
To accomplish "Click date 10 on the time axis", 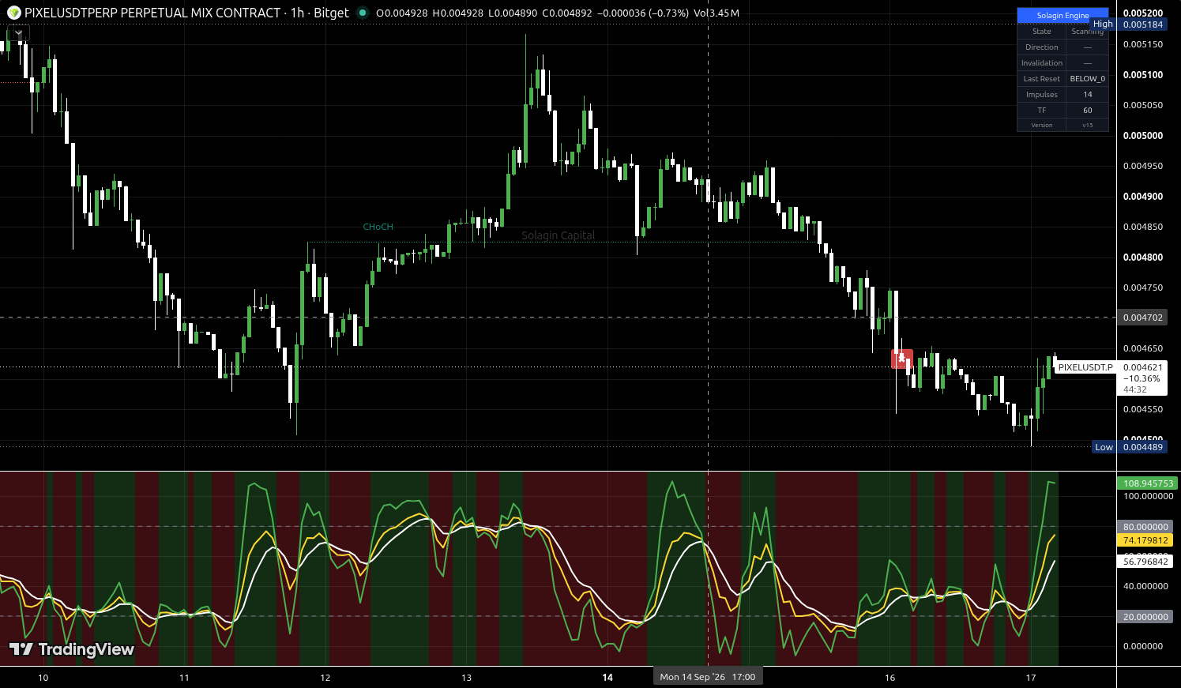I will (43, 678).
